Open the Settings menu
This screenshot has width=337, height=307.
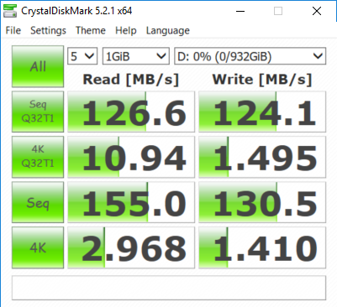48,30
